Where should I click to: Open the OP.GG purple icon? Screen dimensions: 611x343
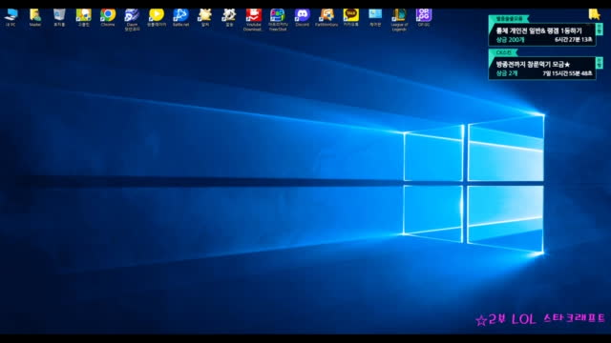pos(424,17)
